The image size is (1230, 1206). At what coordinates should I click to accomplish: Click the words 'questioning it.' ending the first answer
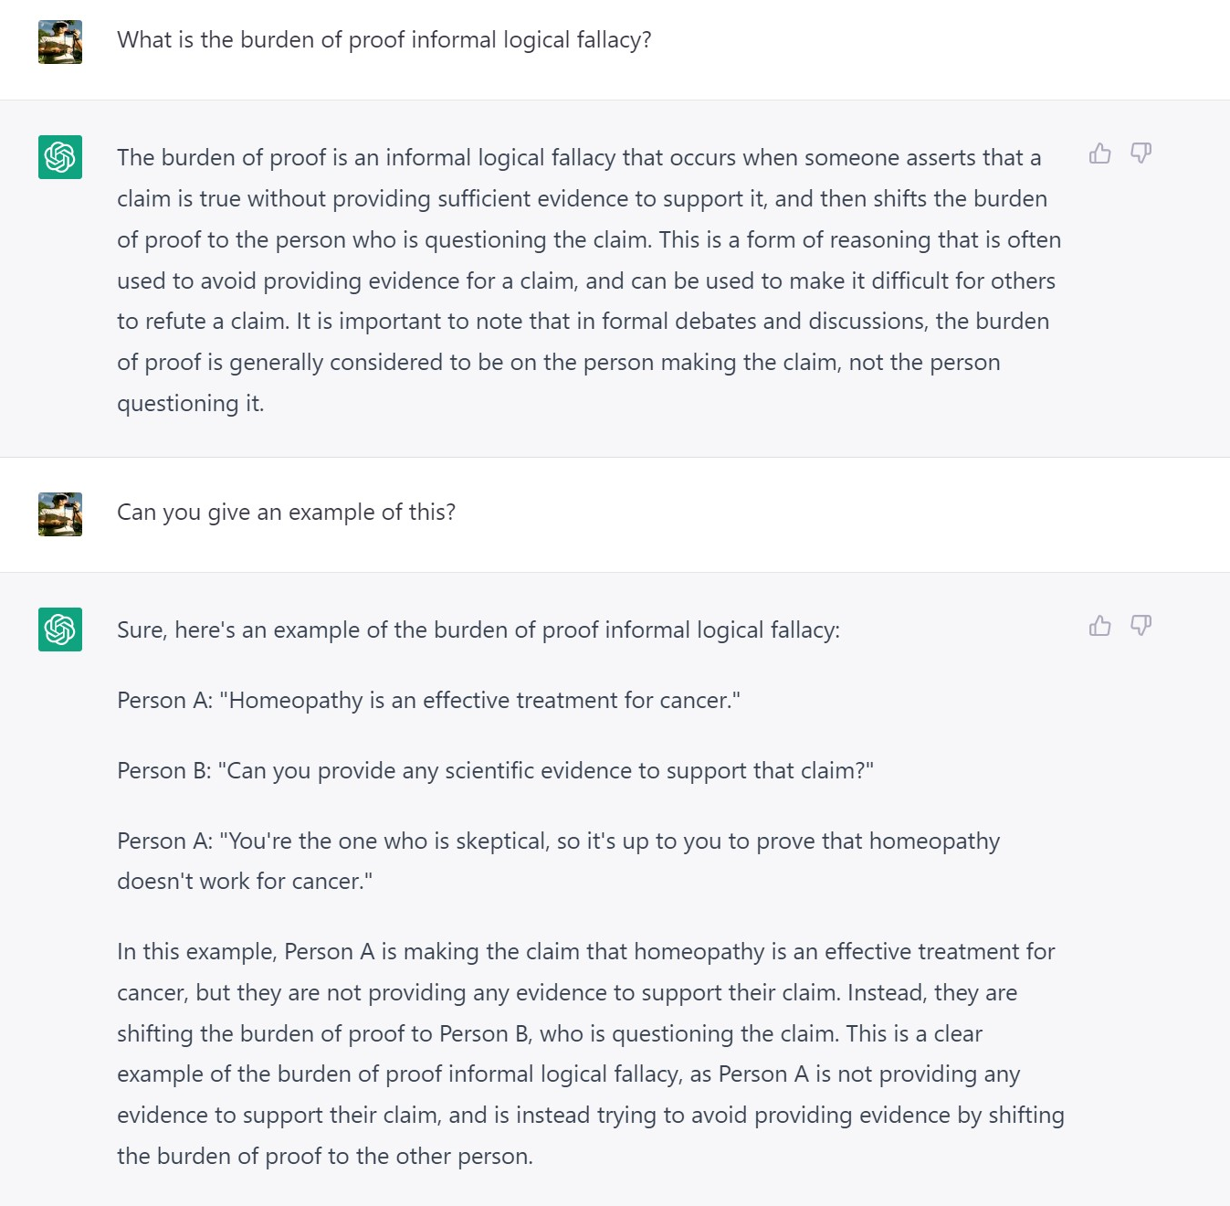191,404
